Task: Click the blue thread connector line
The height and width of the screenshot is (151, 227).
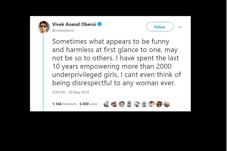Action: pos(43,73)
